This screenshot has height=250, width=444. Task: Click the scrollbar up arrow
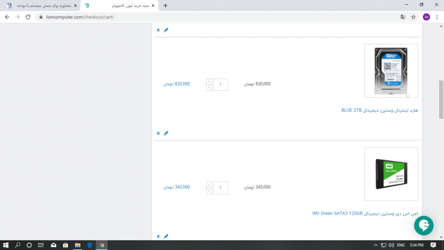click(x=441, y=26)
